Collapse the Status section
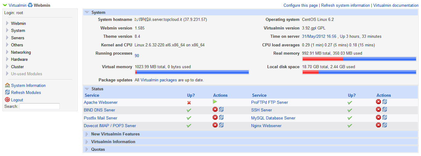Image resolution: width=421 pixels, height=156 pixels. pyautogui.click(x=87, y=89)
